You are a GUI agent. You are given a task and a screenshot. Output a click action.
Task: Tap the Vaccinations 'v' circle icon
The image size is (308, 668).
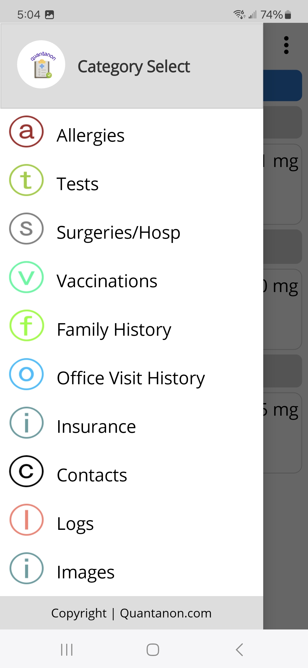click(x=26, y=277)
